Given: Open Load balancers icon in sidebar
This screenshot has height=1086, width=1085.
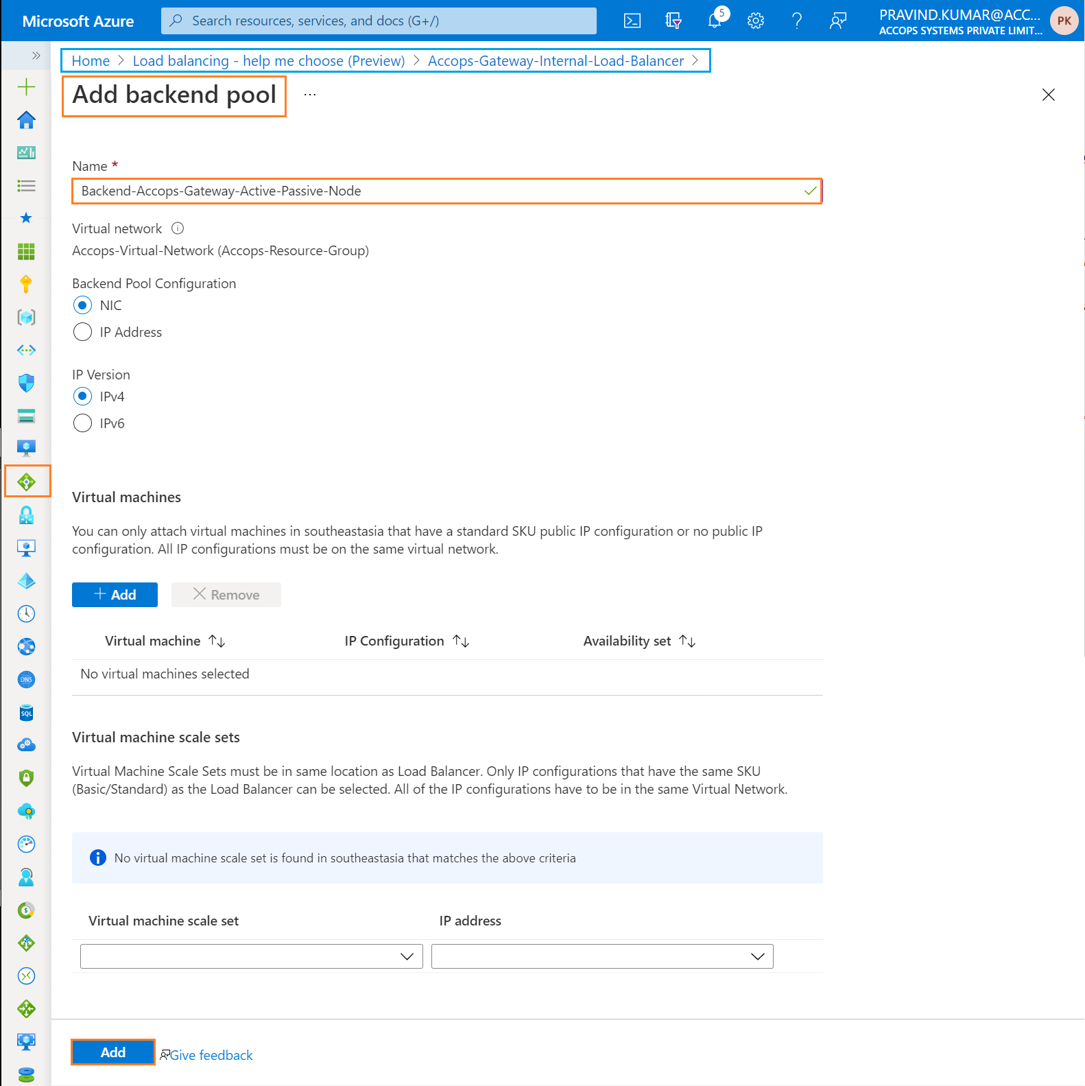Looking at the screenshot, I should click(x=27, y=482).
